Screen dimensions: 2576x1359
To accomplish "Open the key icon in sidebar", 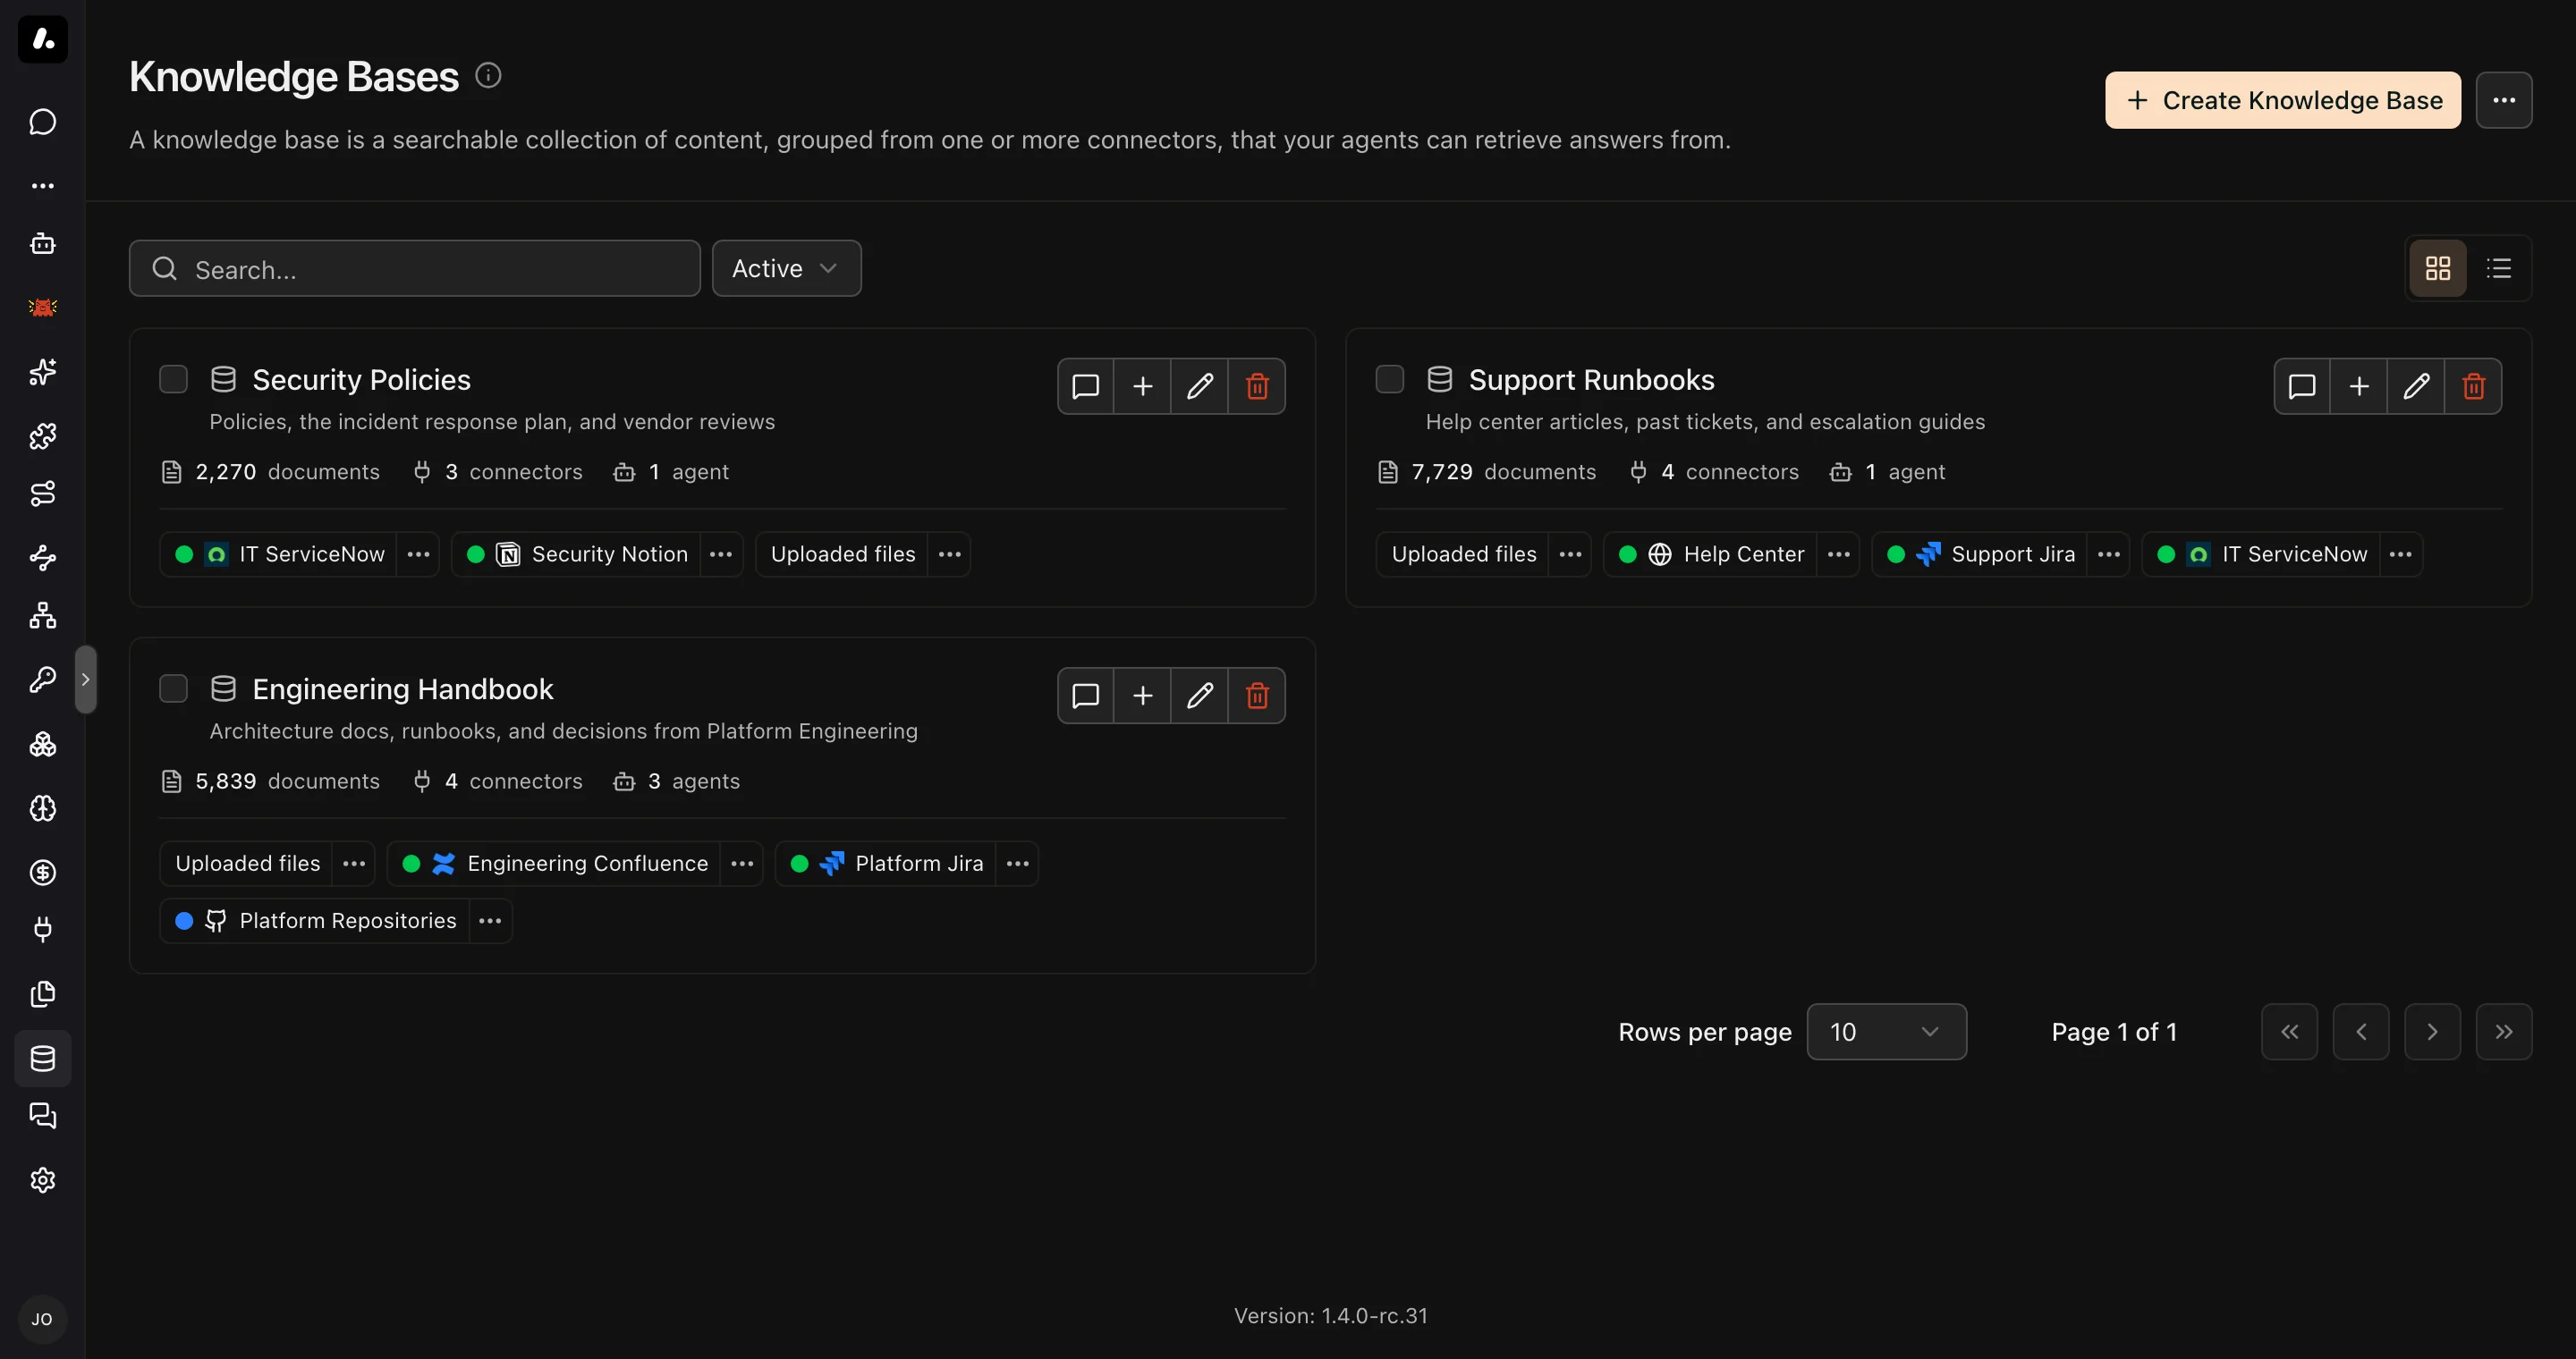I will click(x=42, y=679).
